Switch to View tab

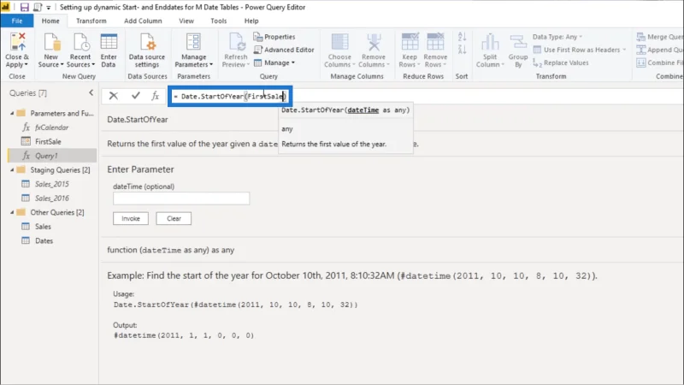coord(186,21)
